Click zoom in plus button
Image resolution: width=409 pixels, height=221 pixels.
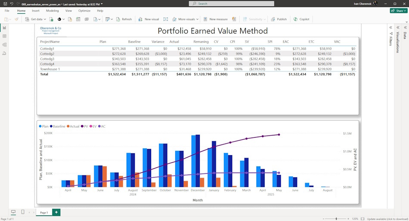coord(348,219)
